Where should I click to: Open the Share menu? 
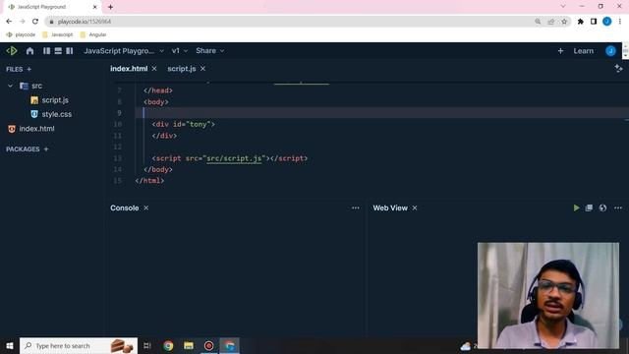(209, 51)
